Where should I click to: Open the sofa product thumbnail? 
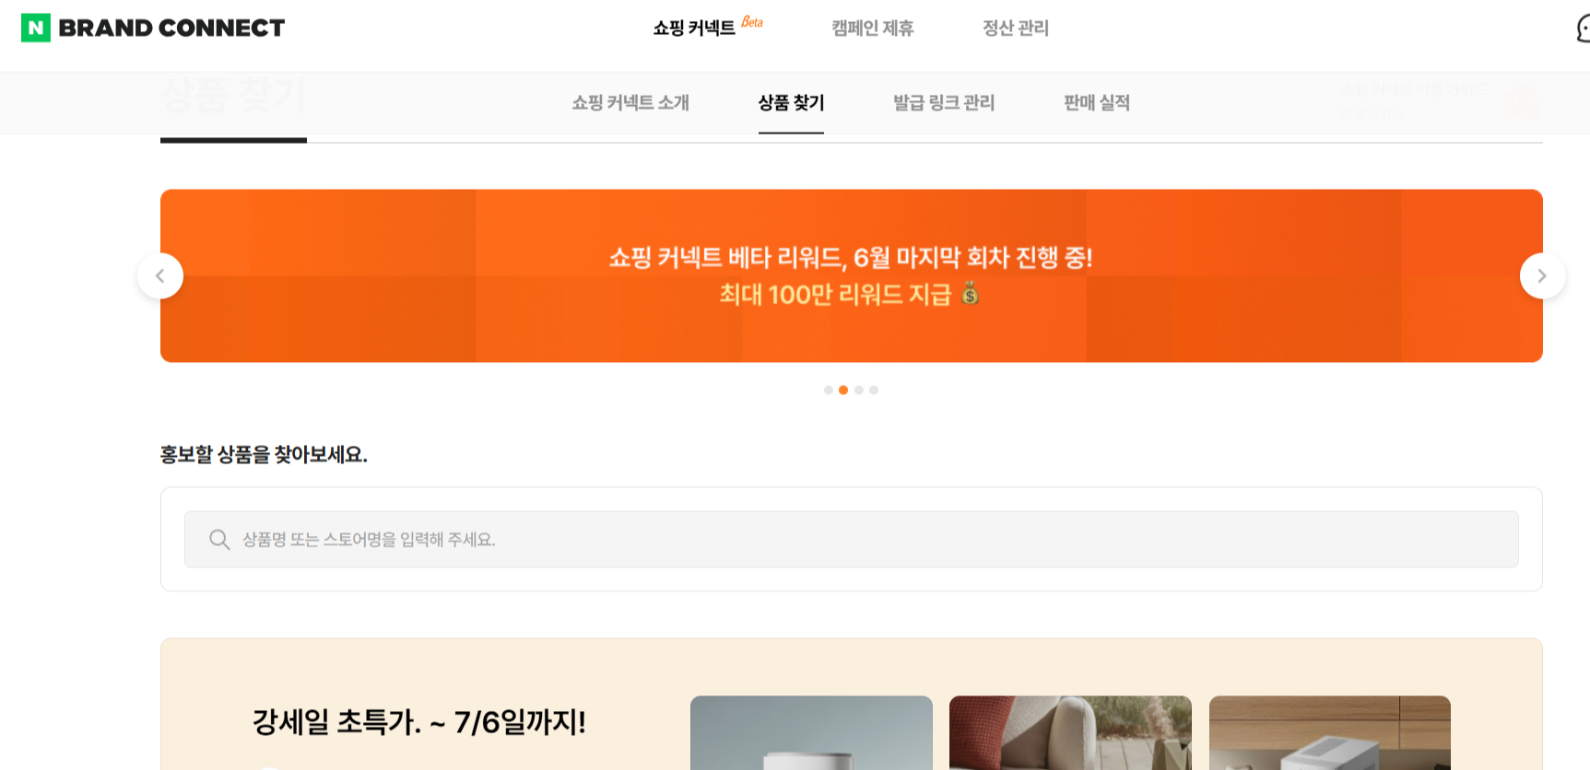(x=1070, y=732)
